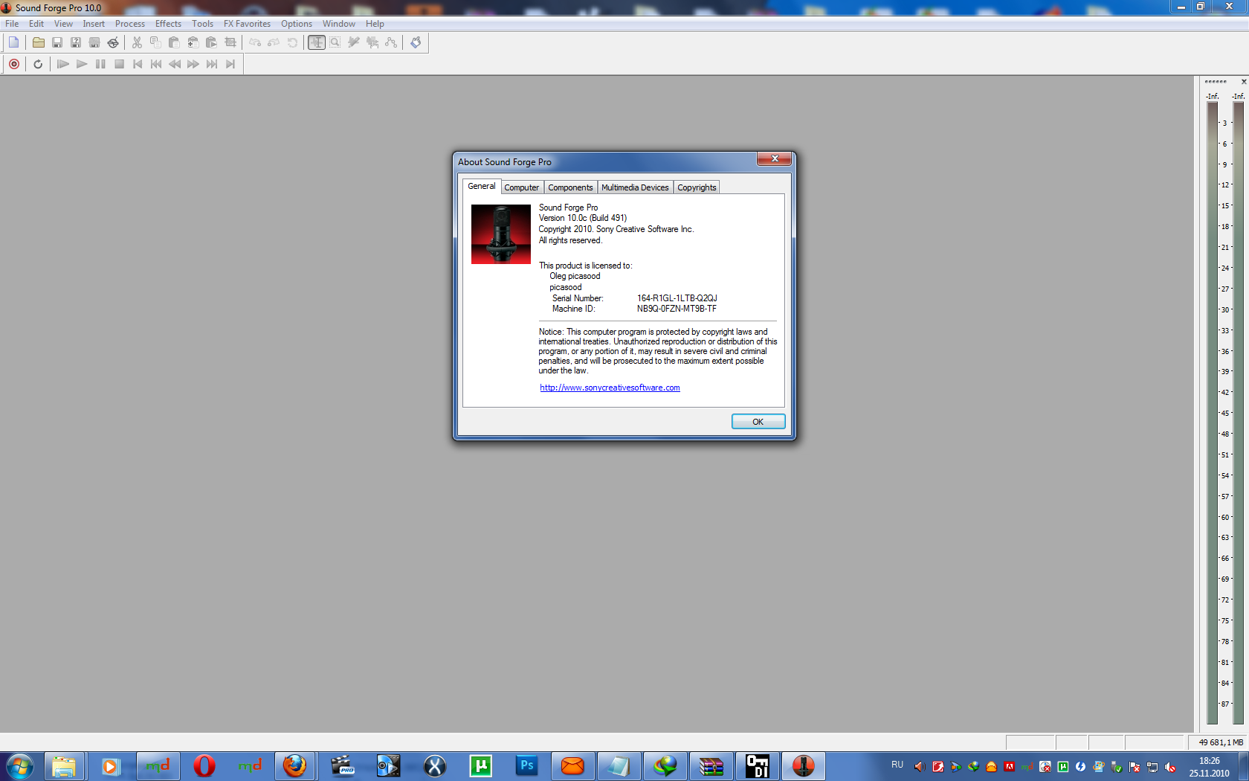Open the Windows Start menu

coord(20,766)
